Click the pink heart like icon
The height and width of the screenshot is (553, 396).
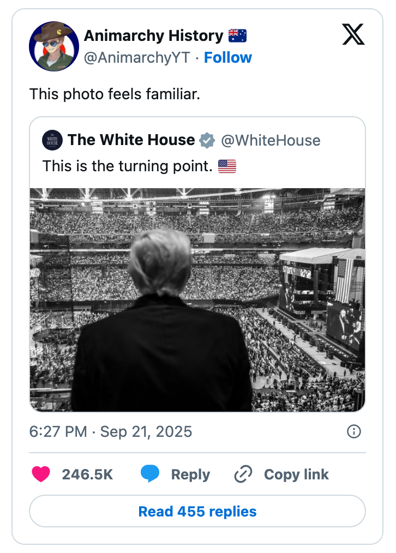click(41, 474)
